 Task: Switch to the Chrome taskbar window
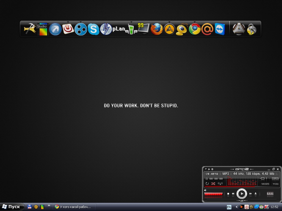74,207
